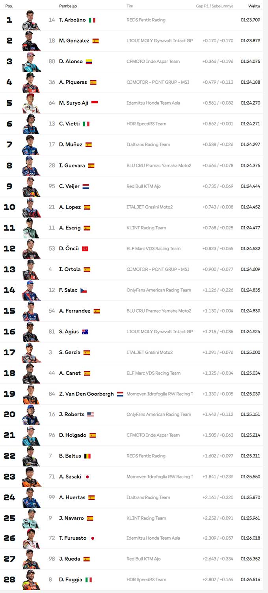Click the Dutch flag next to C. Veijer
This screenshot has width=268, height=593.
86,186
